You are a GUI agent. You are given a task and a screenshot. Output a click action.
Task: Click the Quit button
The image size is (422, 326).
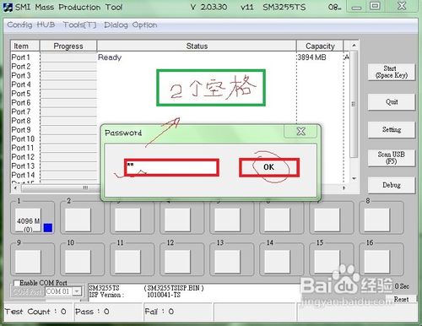click(392, 101)
